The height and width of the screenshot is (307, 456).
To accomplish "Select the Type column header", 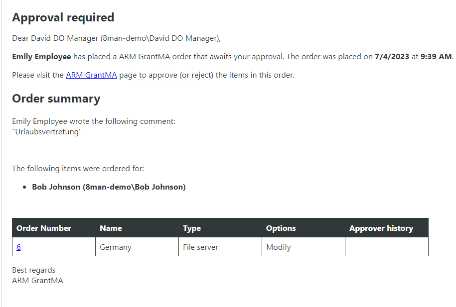I will [x=192, y=228].
